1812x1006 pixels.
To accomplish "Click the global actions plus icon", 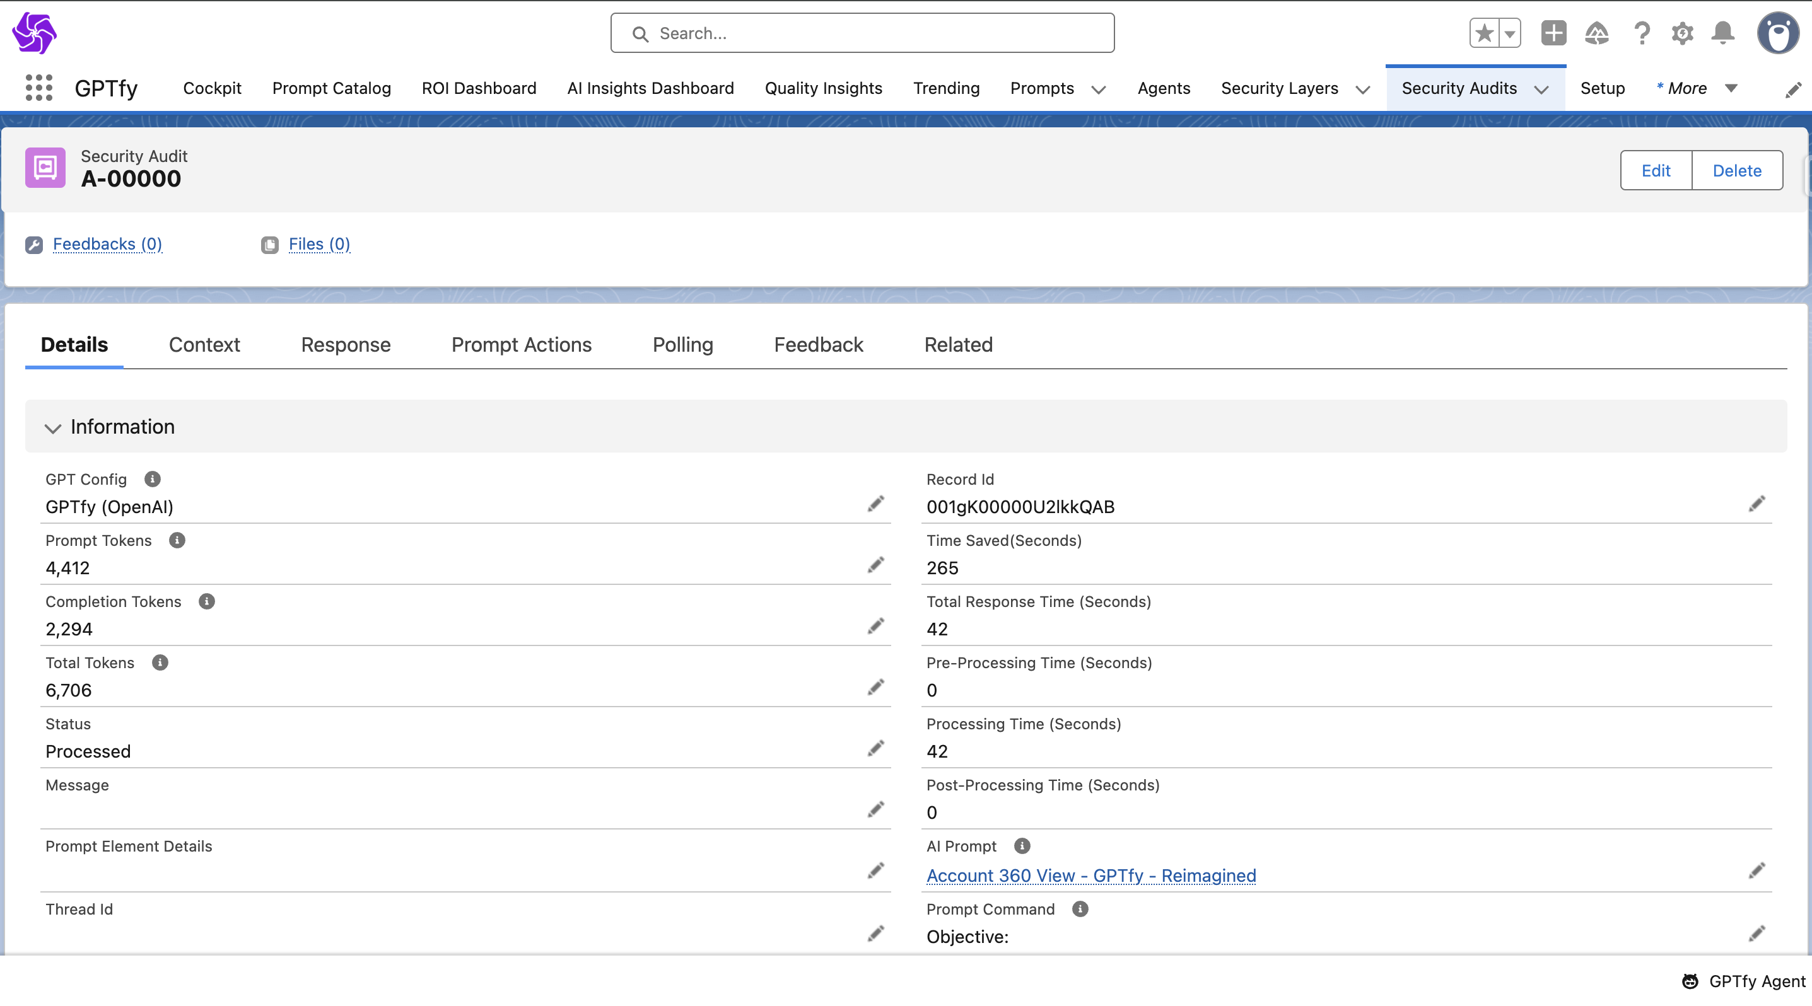I will [x=1553, y=33].
